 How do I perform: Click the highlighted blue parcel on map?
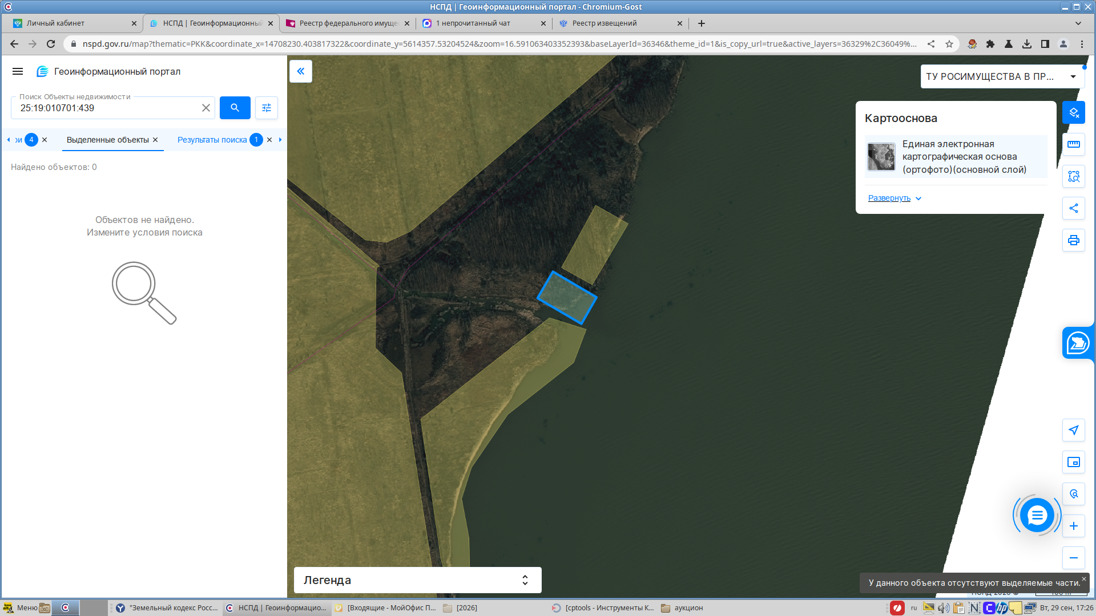(x=567, y=298)
